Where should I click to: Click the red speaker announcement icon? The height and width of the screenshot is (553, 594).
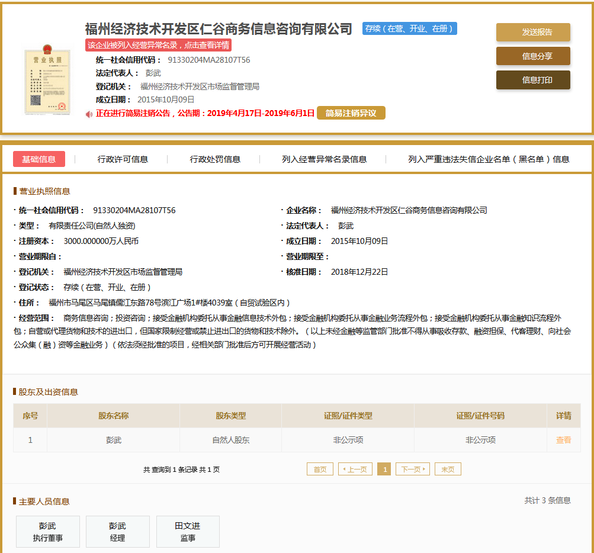pos(88,114)
